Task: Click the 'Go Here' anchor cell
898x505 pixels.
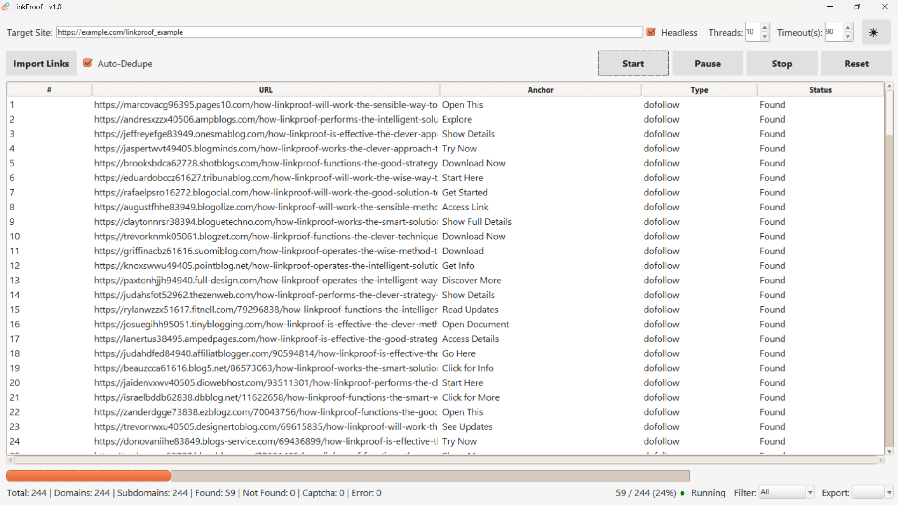Action: pos(459,353)
